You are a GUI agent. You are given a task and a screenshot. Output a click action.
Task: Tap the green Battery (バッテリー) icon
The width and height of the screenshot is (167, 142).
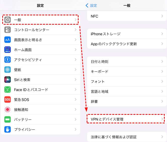(8, 120)
